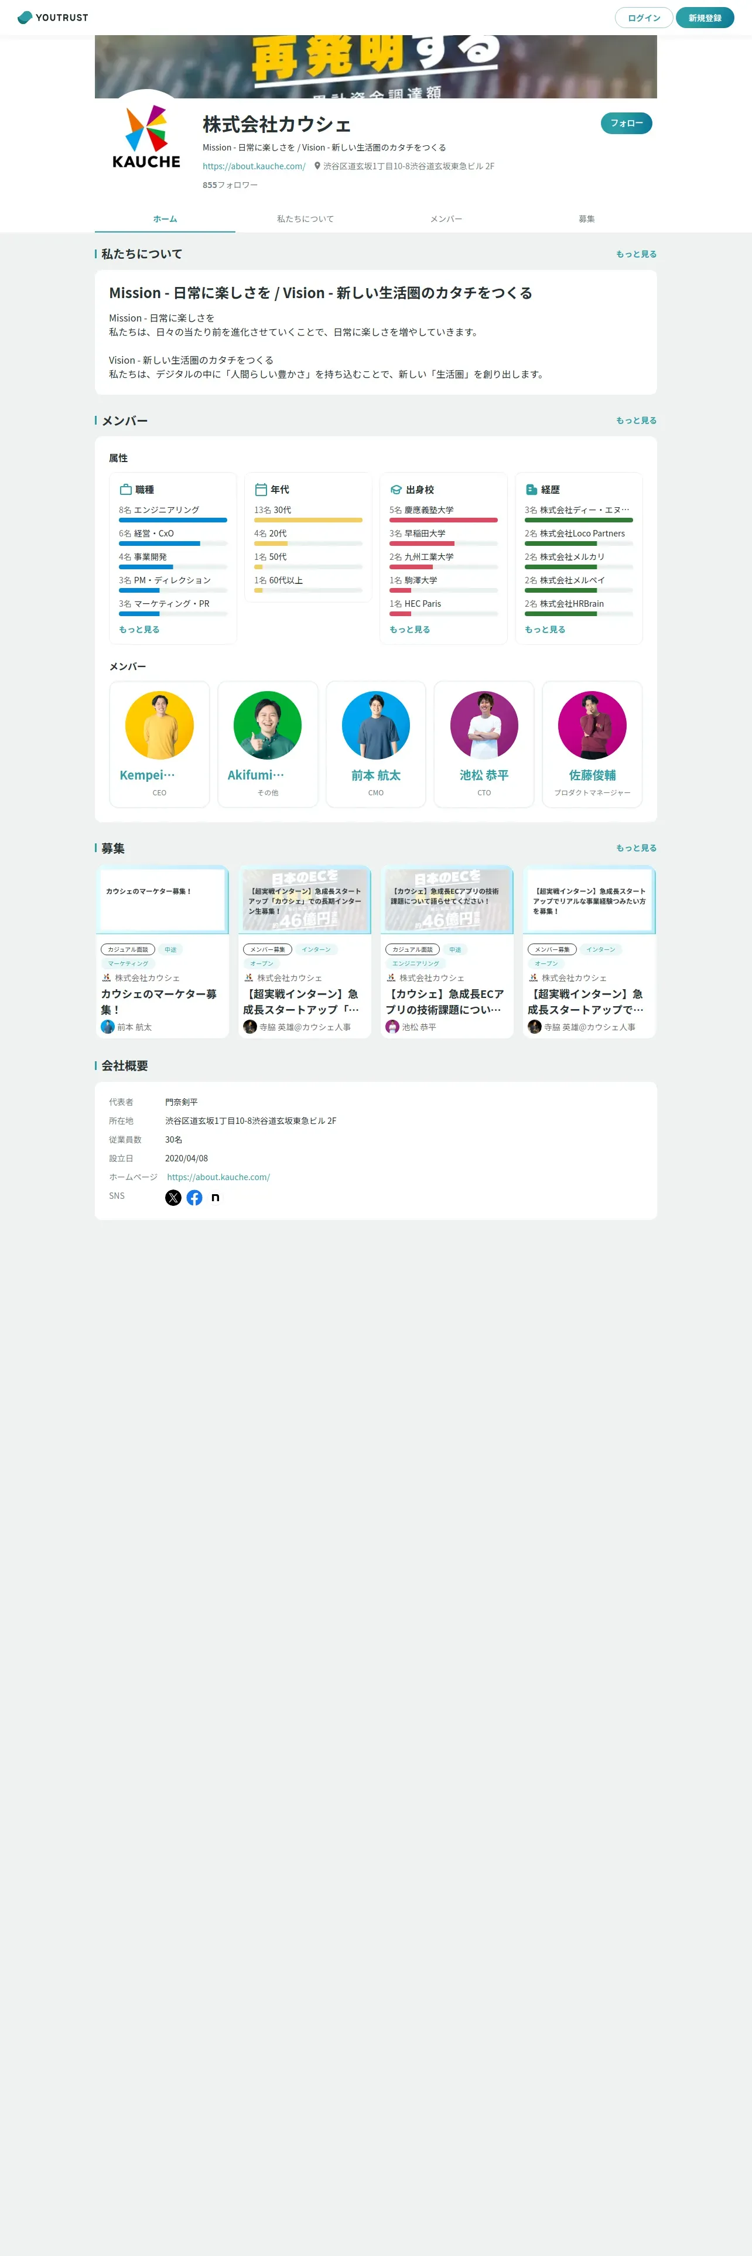This screenshot has width=752, height=2256.
Task: Click the 855フォロワー count
Action: click(230, 185)
